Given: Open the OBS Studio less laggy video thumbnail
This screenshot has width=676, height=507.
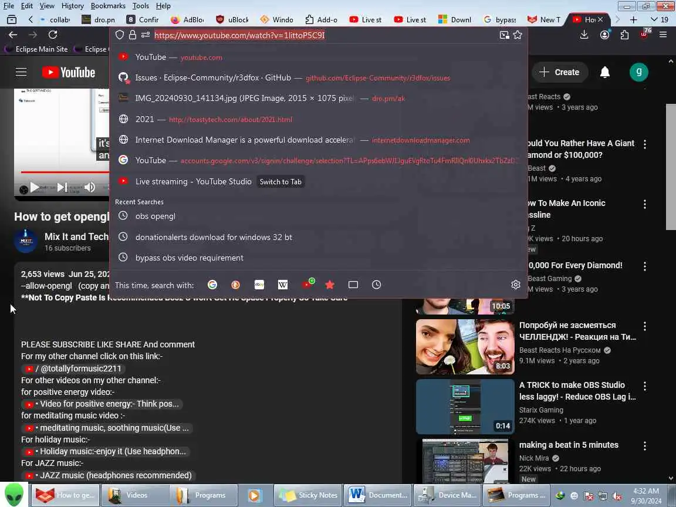Looking at the screenshot, I should tap(465, 407).
